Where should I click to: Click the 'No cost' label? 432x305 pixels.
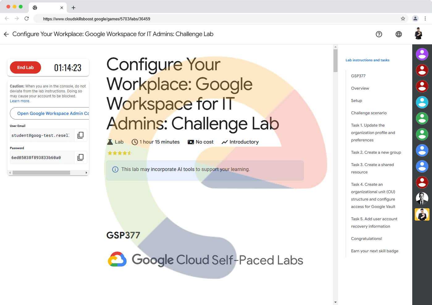204,142
